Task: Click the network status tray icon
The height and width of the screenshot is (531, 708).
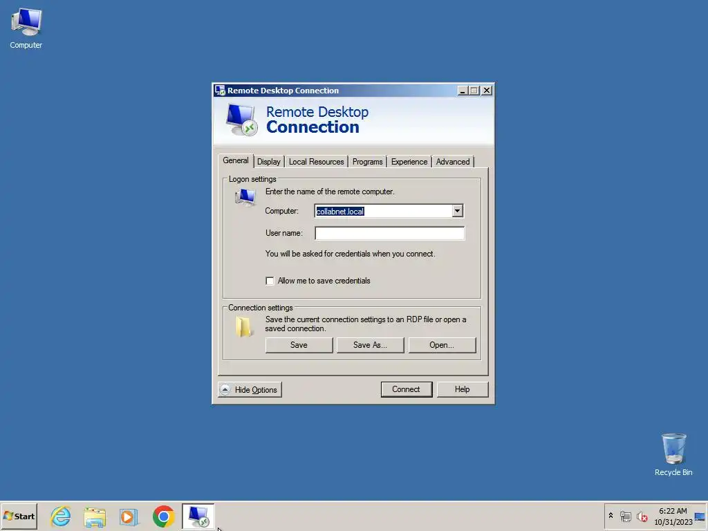Action: tap(625, 516)
